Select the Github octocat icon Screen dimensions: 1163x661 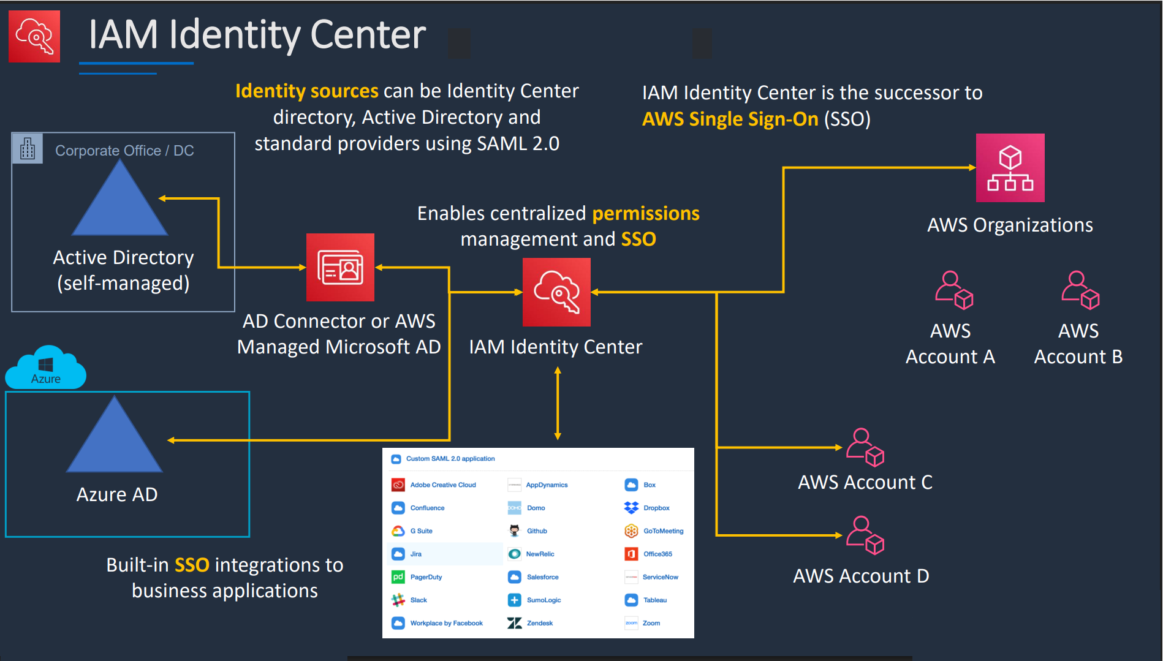(x=515, y=531)
